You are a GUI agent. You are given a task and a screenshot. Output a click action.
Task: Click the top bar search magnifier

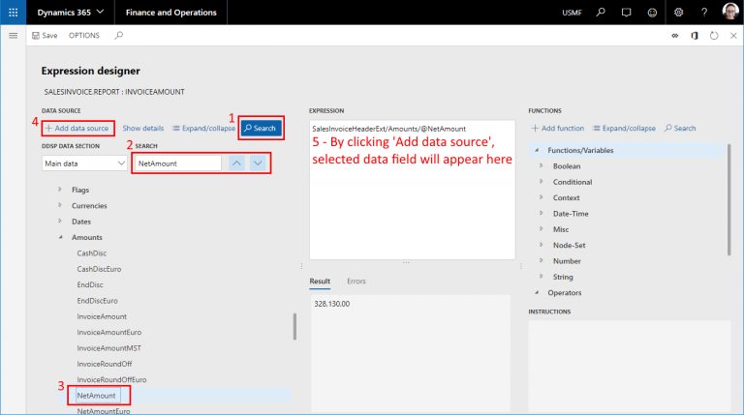601,12
